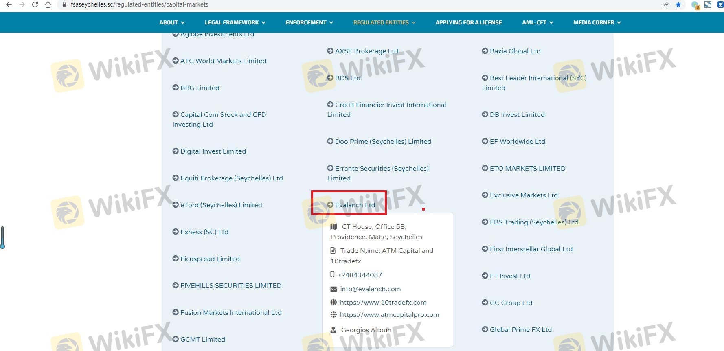Expand the AML-CFT dropdown menu
The image size is (724, 351).
pos(538,22)
